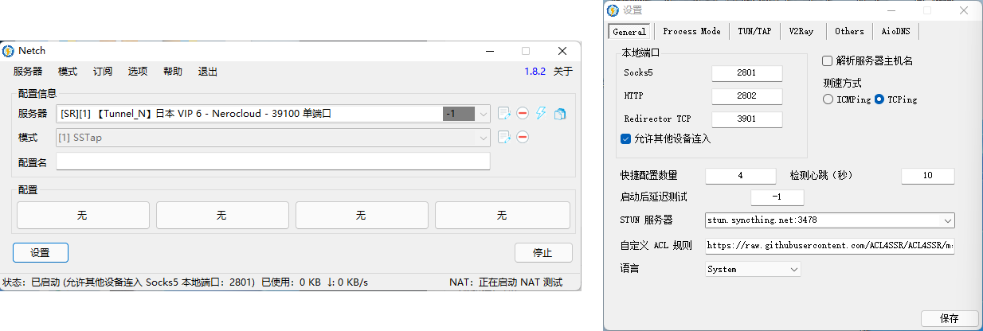
Task: Click the download speed 0 KB/s text
Action: [347, 282]
